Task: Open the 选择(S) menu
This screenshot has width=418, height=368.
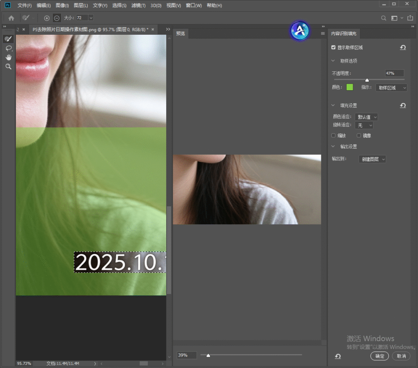Action: tap(119, 5)
